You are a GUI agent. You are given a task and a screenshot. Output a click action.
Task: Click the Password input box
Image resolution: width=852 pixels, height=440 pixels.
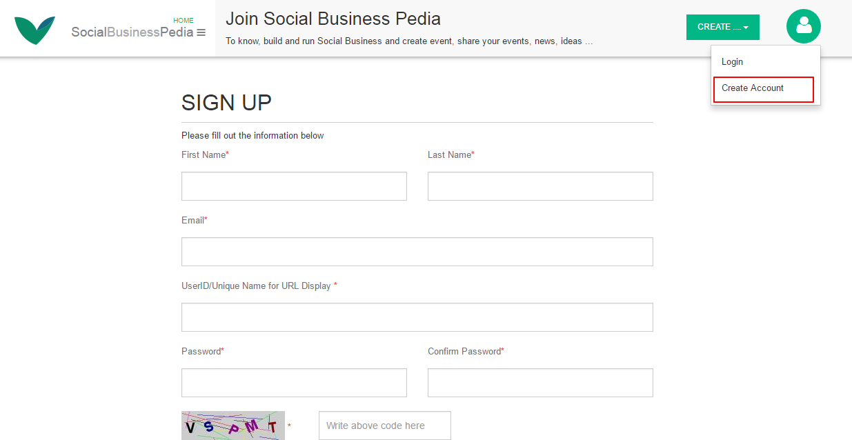(x=294, y=383)
